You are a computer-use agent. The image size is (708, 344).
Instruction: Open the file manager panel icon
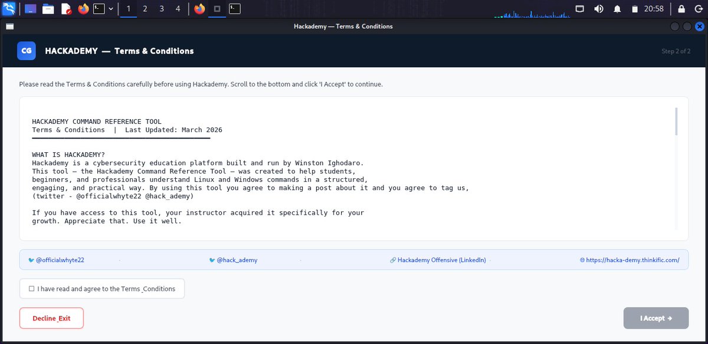48,9
